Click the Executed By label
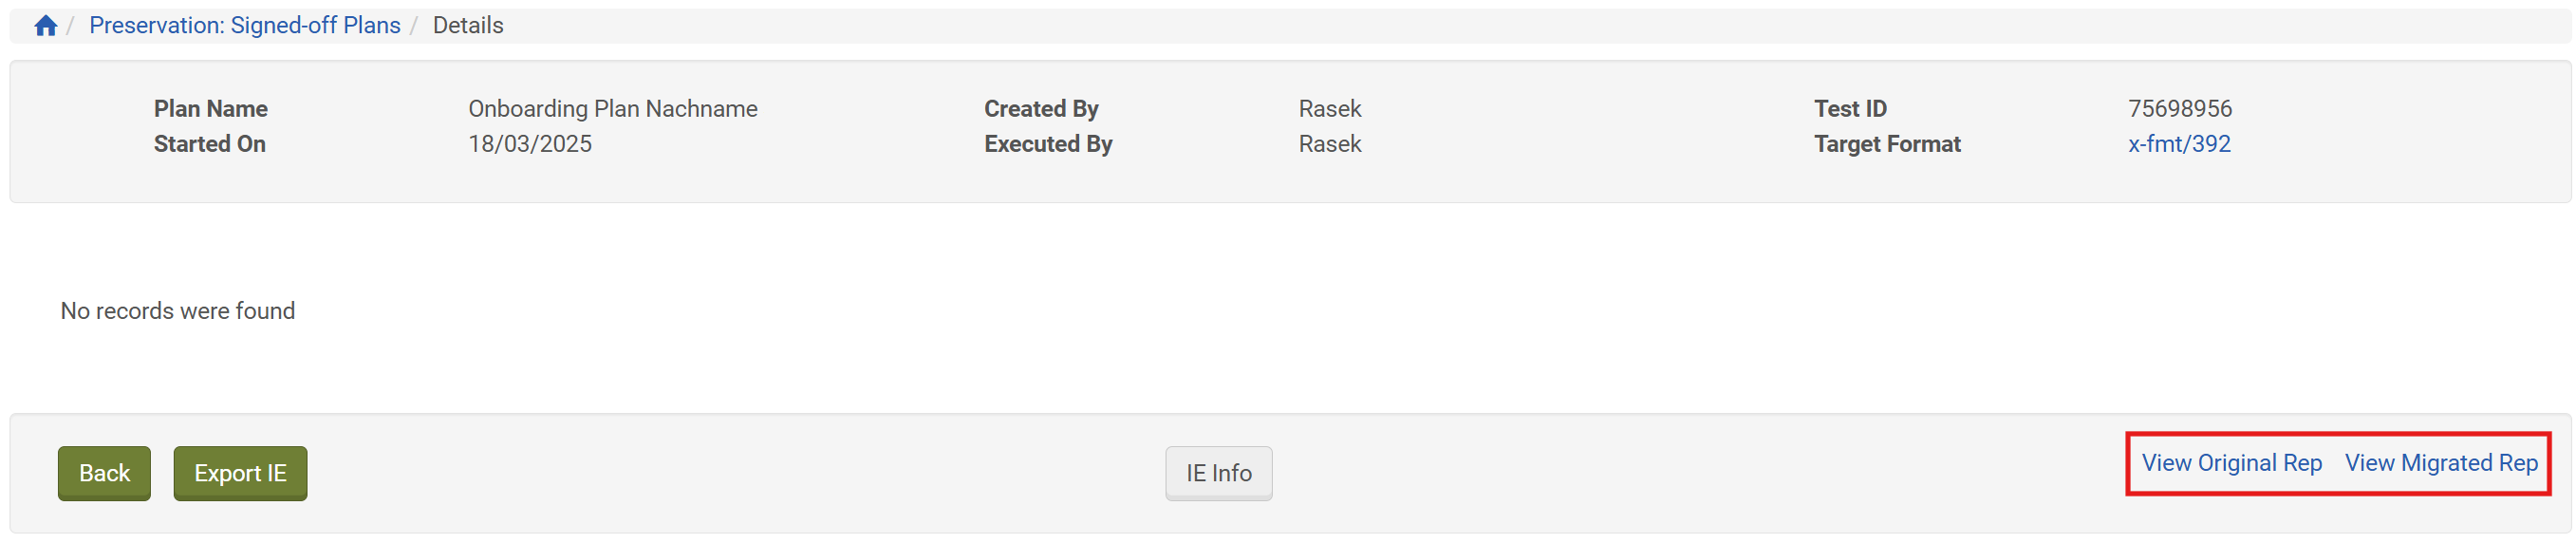Screen dimensions: 2576x543 pyautogui.click(x=1047, y=144)
